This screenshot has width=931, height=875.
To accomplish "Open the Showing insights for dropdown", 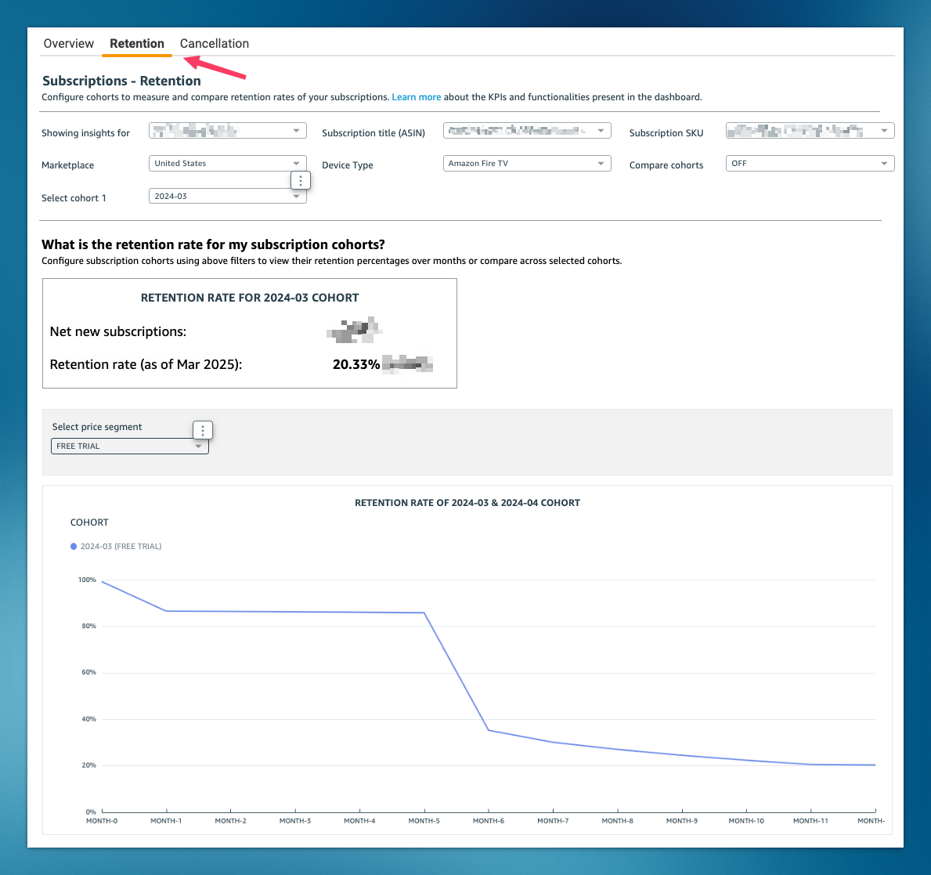I will point(227,130).
